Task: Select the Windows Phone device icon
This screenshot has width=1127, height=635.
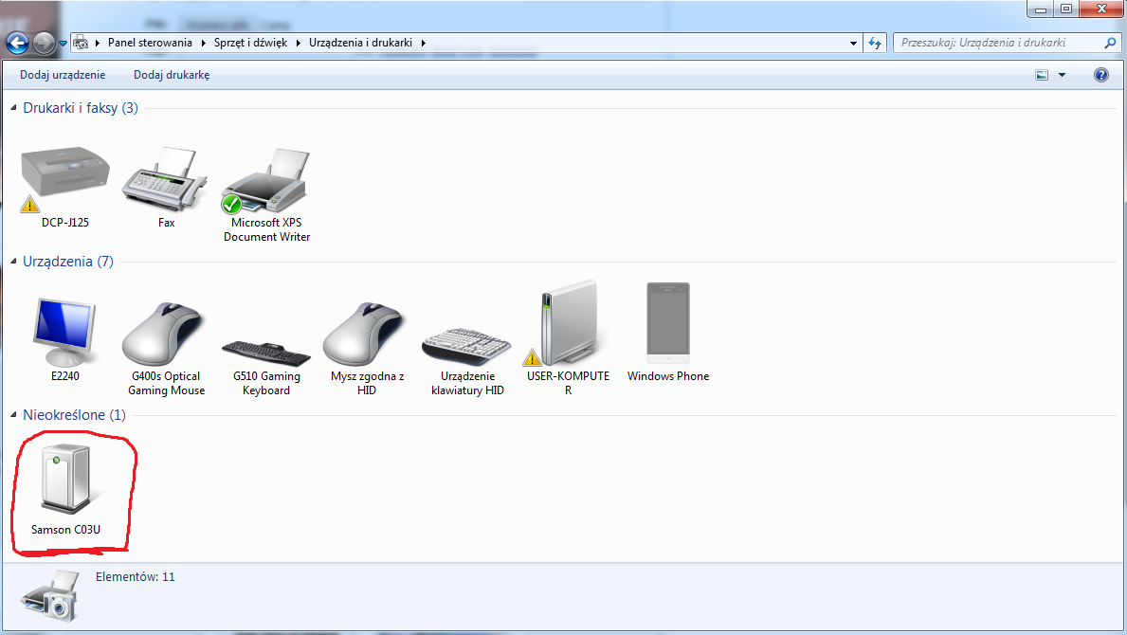Action: pos(667,323)
